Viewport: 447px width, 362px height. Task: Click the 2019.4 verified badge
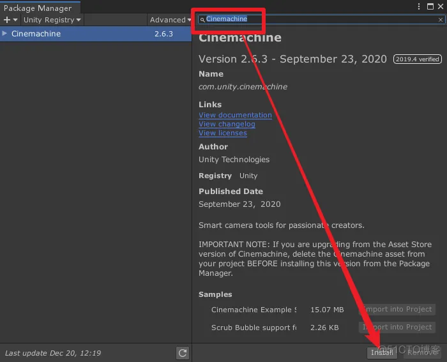pos(418,59)
